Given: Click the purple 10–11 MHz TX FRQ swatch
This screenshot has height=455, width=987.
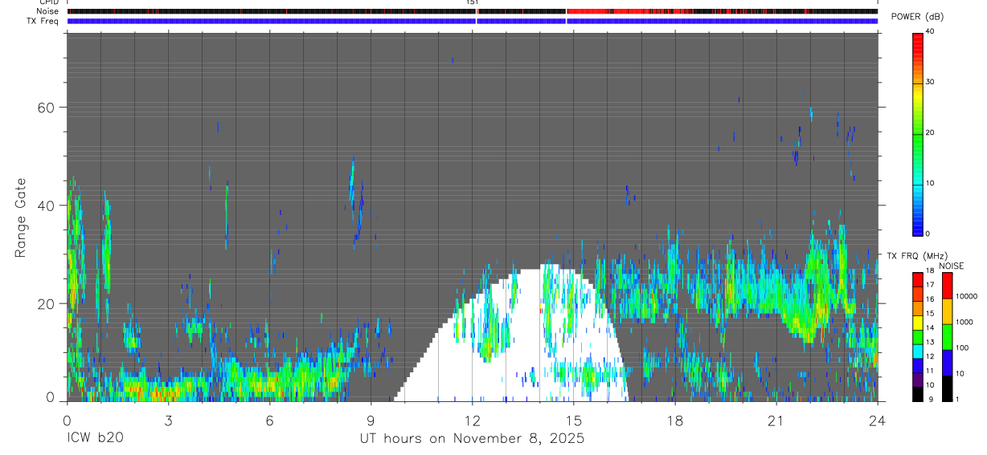Looking at the screenshot, I should point(917,380).
